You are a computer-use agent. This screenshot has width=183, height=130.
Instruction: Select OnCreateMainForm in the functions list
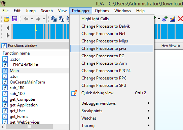(27, 82)
